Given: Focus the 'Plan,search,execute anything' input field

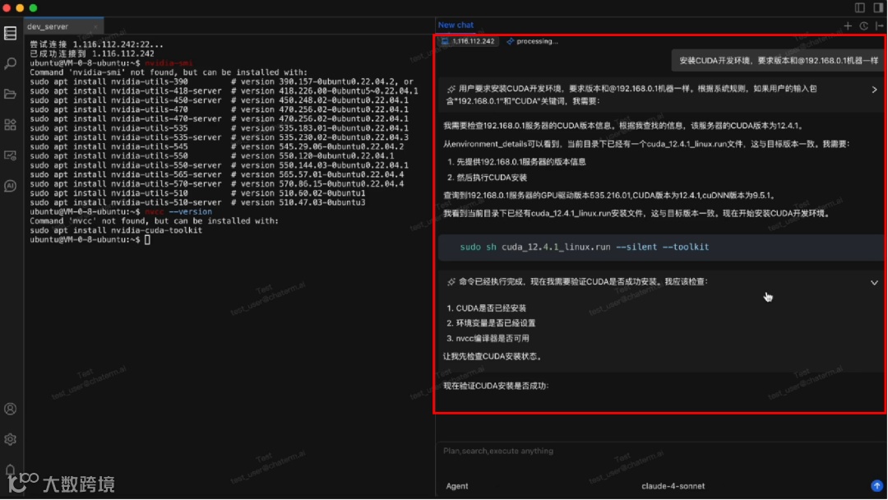Looking at the screenshot, I should 659,451.
